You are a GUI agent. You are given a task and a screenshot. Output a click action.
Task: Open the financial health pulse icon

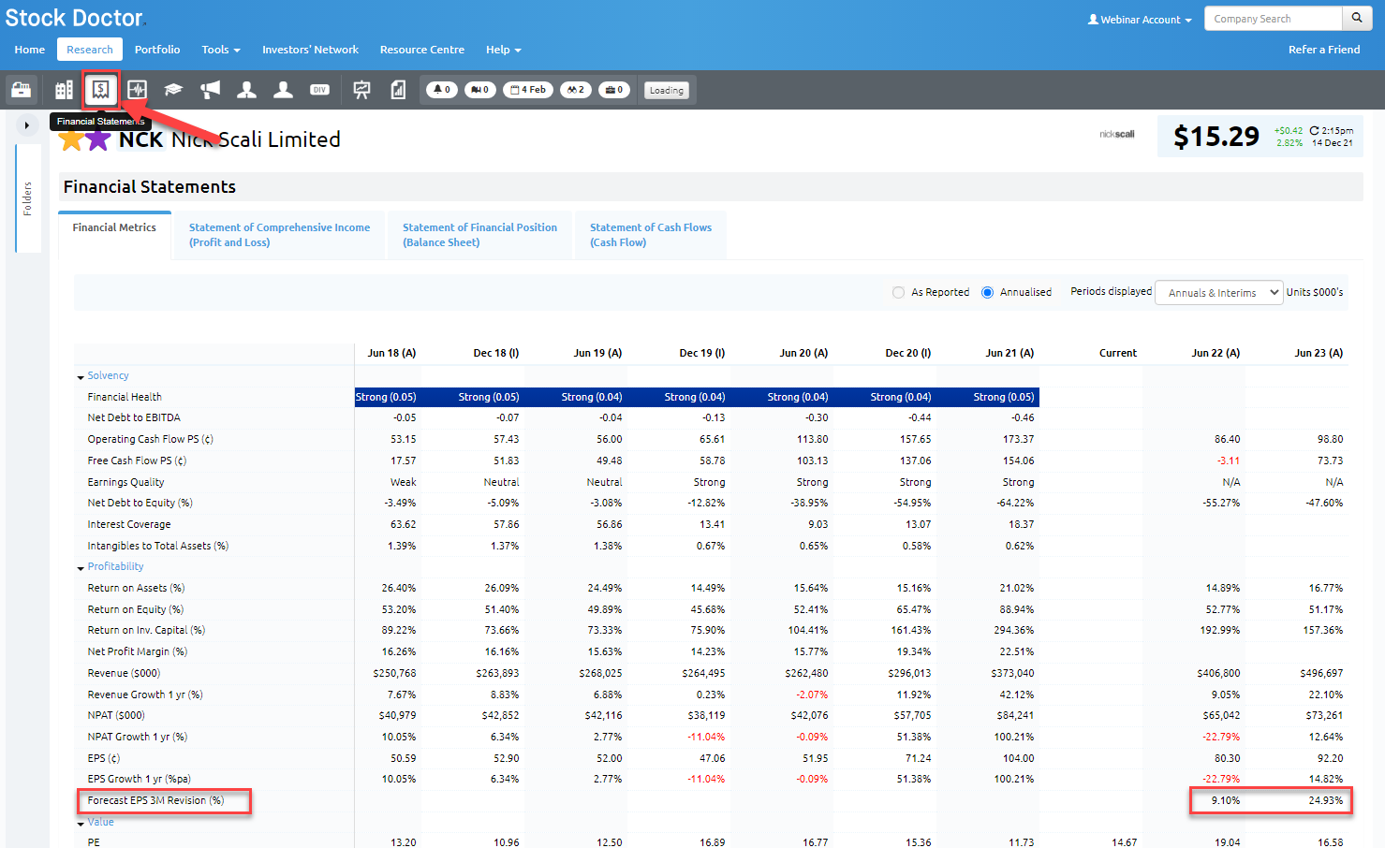coord(137,90)
